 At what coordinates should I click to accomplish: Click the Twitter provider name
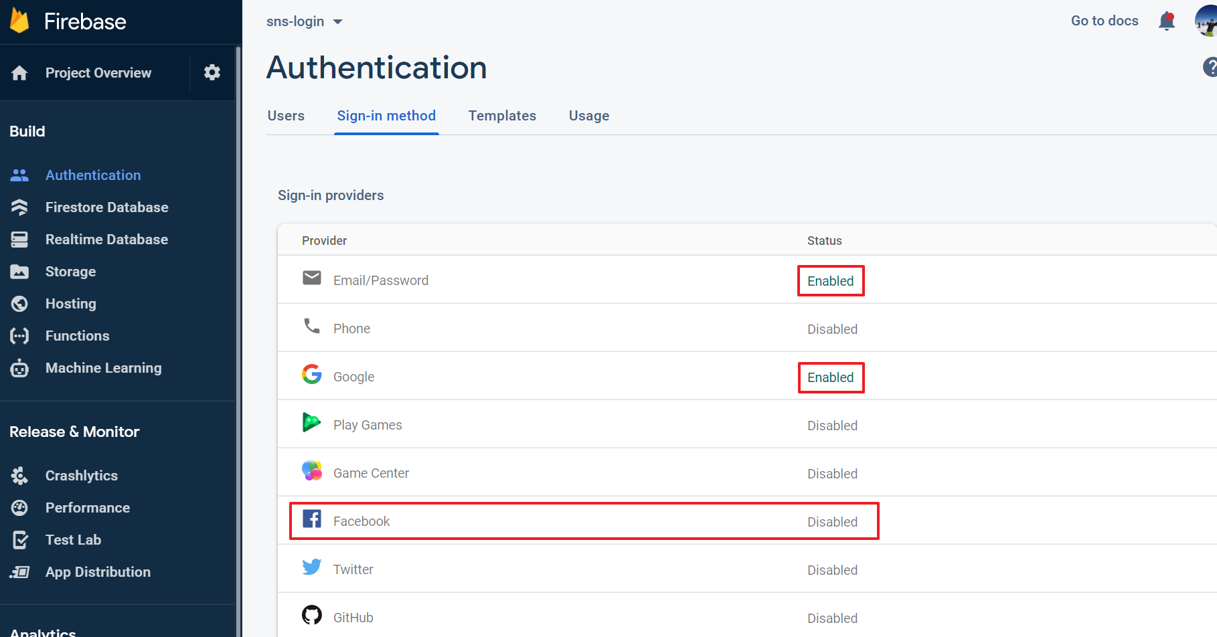point(353,569)
